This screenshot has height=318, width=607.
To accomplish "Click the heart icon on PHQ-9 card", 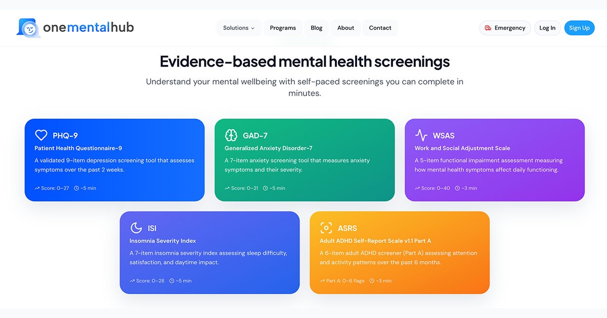I will click(41, 135).
